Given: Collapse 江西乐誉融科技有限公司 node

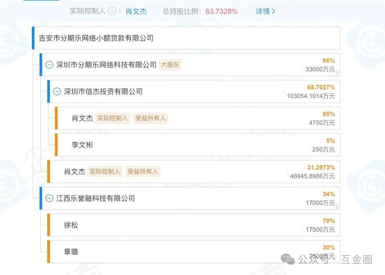Looking at the screenshot, I should pos(49,198).
